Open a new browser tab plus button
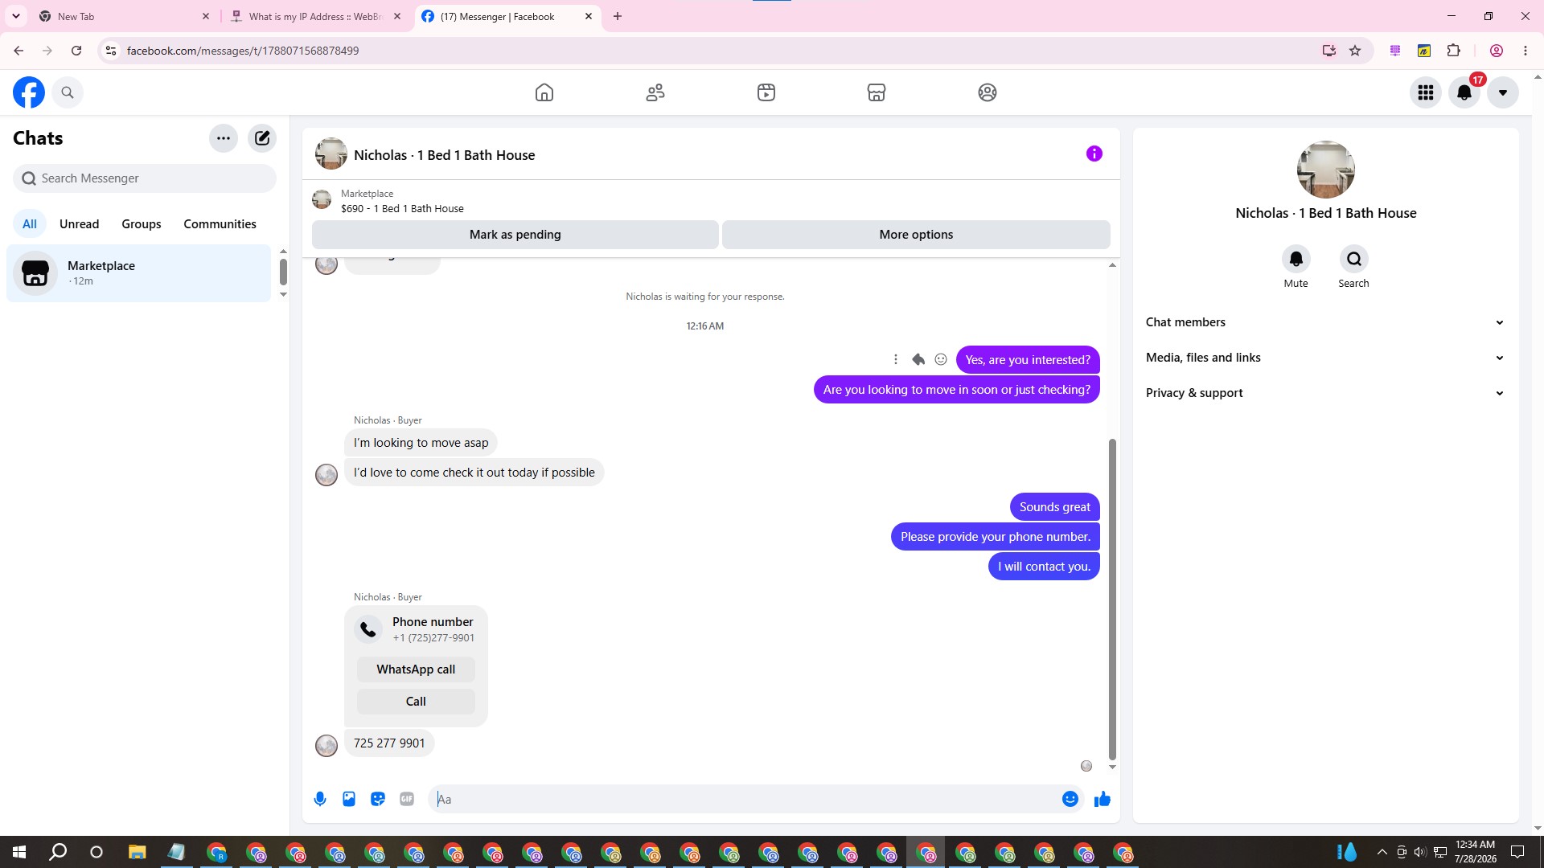The height and width of the screenshot is (868, 1544). pyautogui.click(x=618, y=16)
